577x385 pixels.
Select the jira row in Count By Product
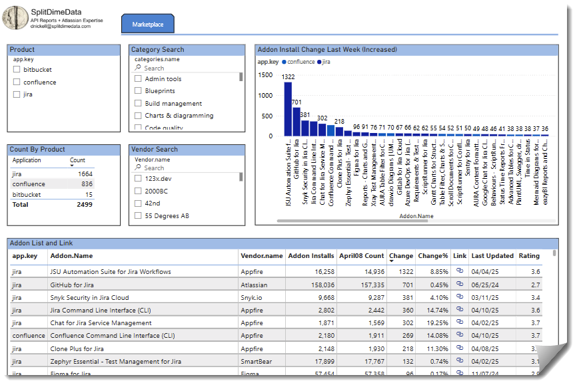click(52, 174)
